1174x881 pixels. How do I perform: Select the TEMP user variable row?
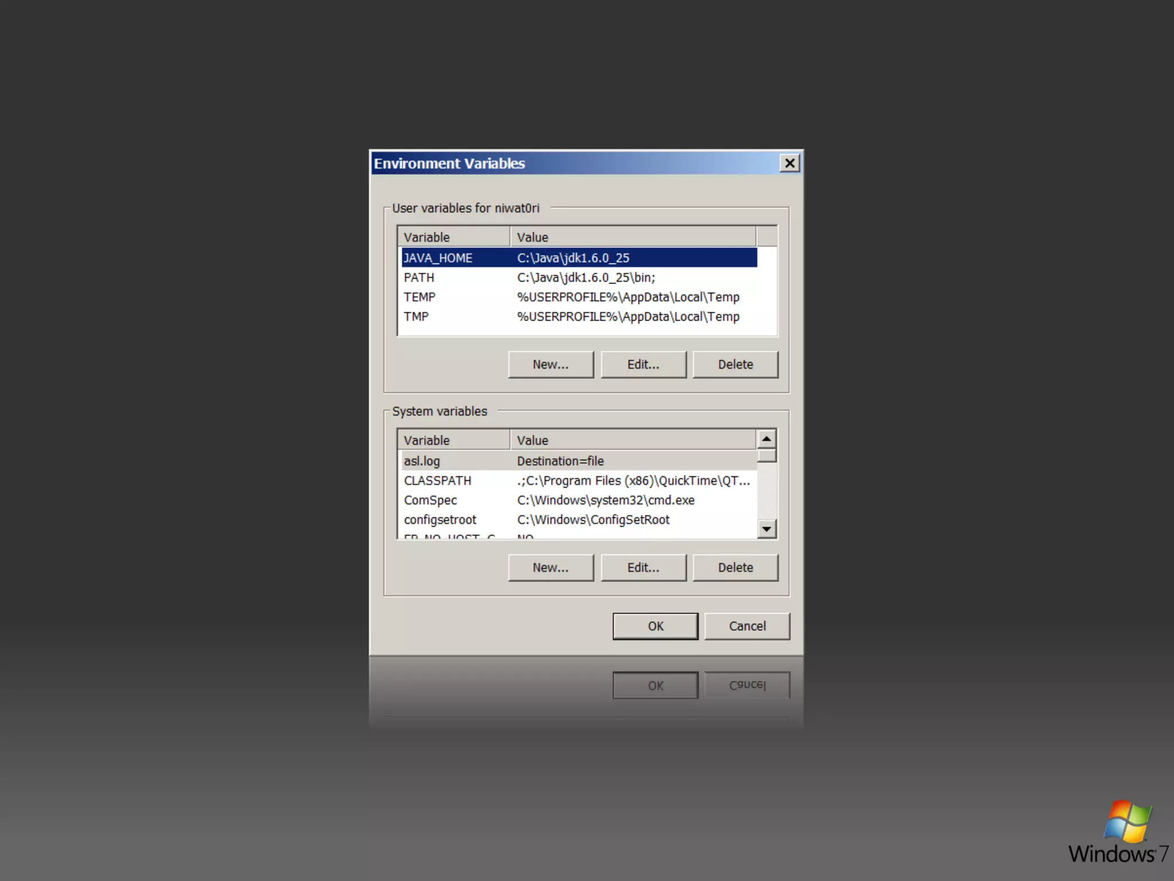tap(420, 297)
